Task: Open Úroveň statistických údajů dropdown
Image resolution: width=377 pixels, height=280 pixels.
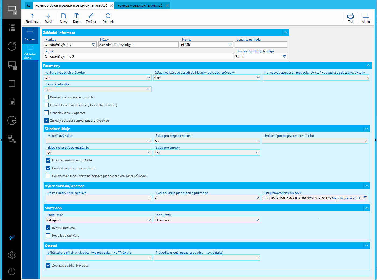Action: coord(284,56)
